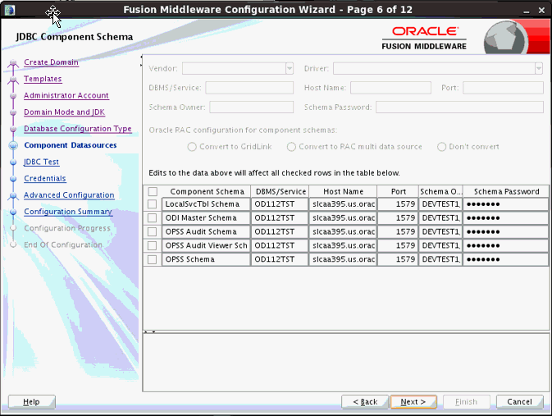Click the Port input field

pyautogui.click(x=503, y=88)
